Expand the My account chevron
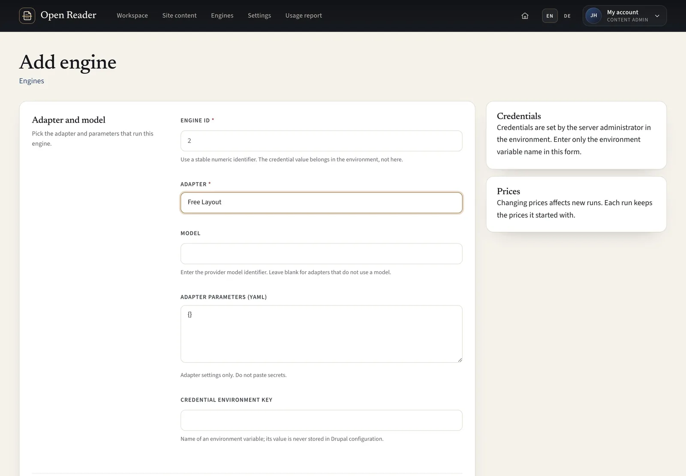The height and width of the screenshot is (476, 686). click(657, 16)
